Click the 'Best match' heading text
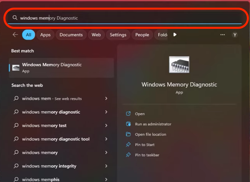Screen dimensions: 250x182 click(x=22, y=51)
